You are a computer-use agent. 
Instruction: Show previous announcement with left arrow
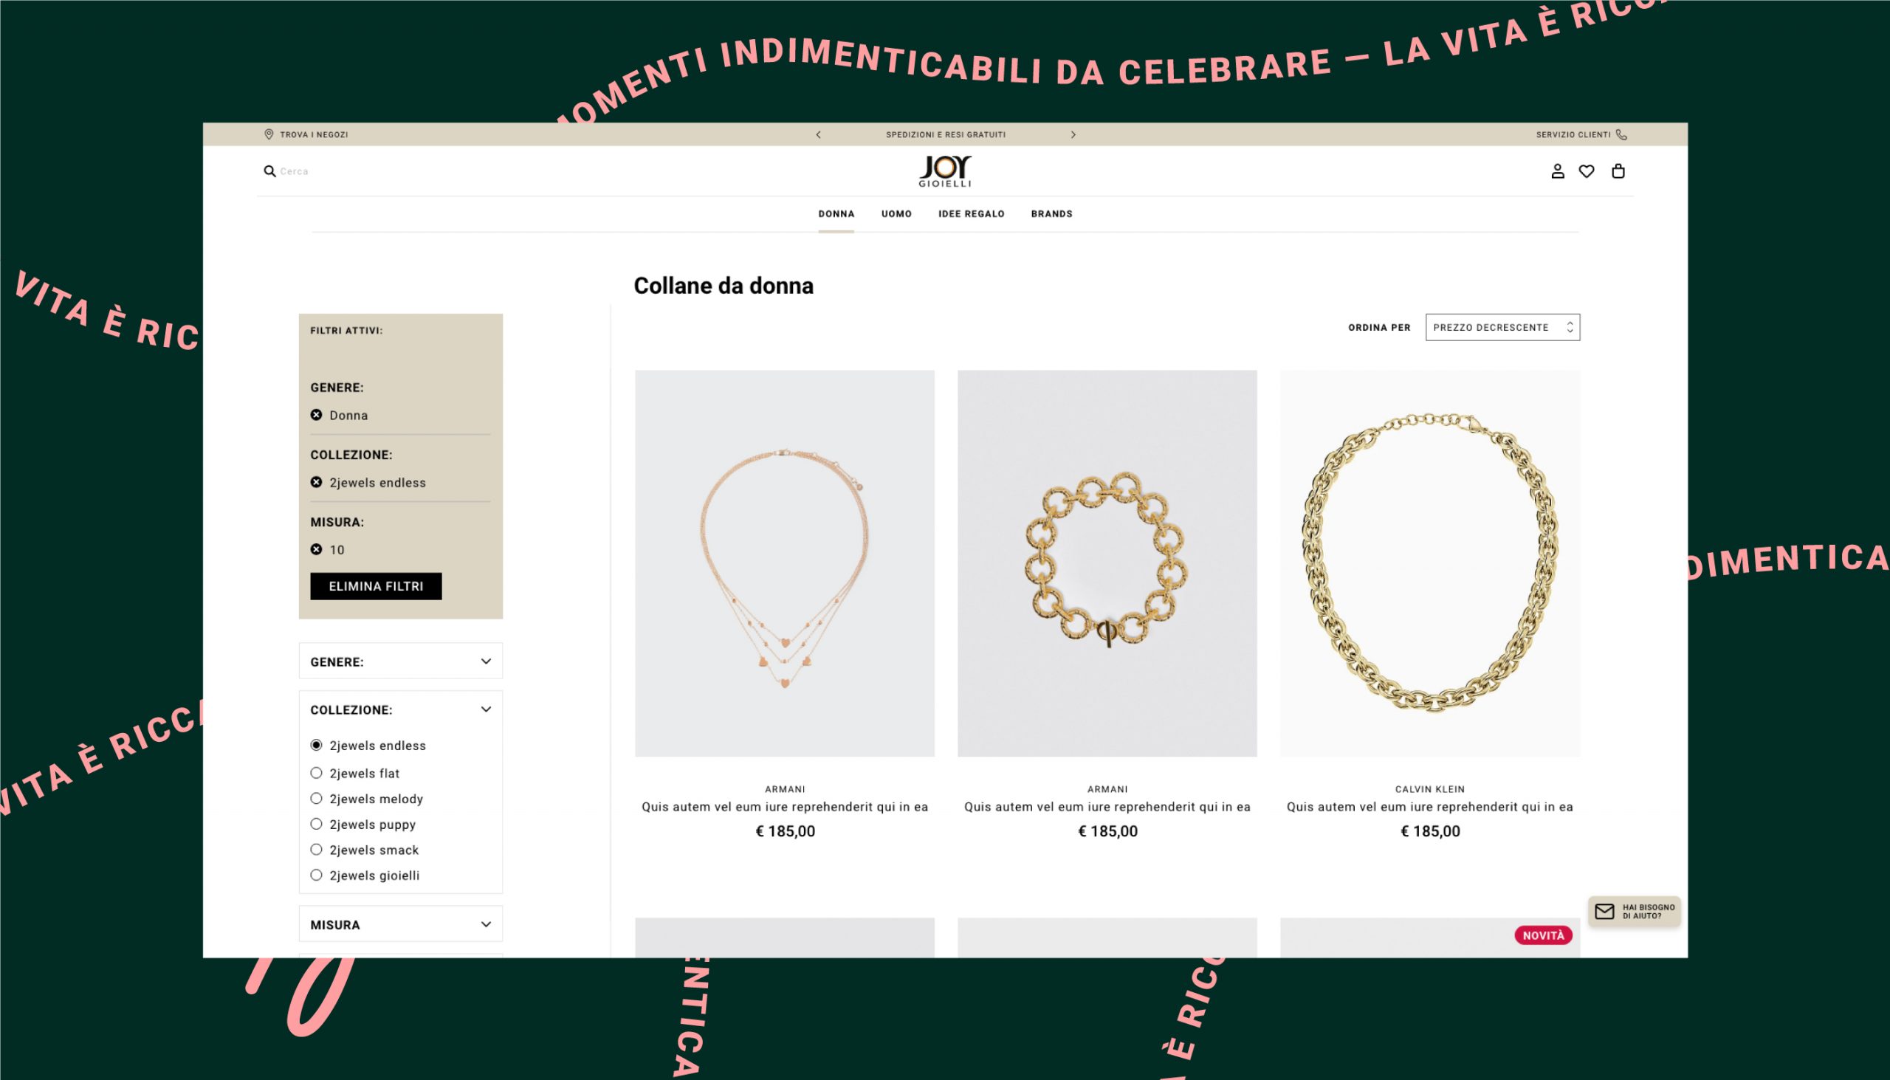[x=818, y=134]
